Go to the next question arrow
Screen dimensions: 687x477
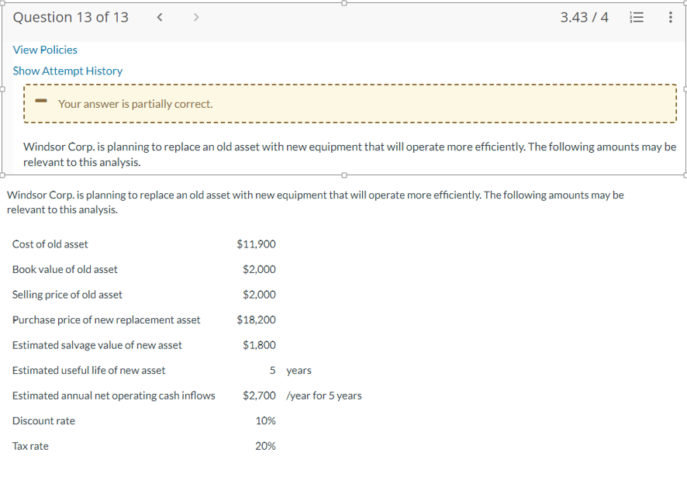point(196,17)
